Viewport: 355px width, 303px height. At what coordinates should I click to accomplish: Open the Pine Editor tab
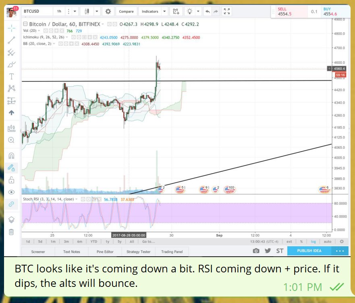click(105, 251)
